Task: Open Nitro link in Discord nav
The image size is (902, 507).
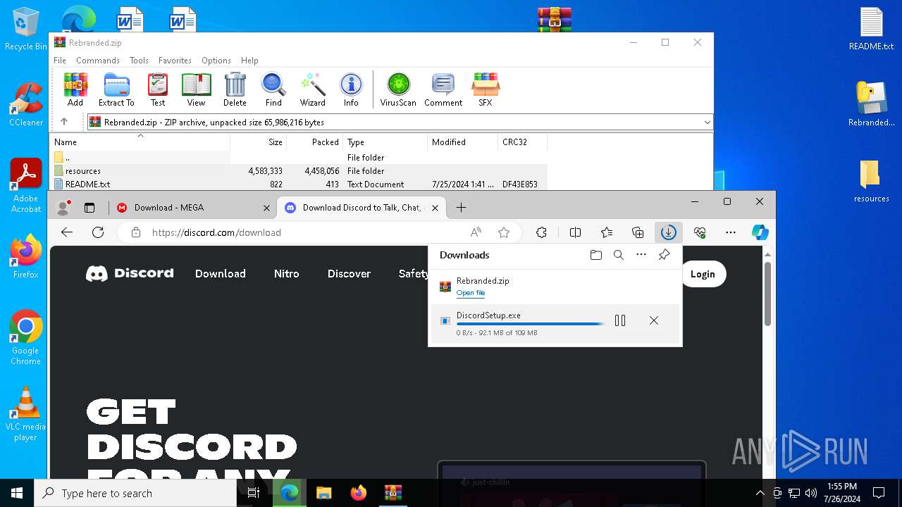Action: click(x=287, y=274)
